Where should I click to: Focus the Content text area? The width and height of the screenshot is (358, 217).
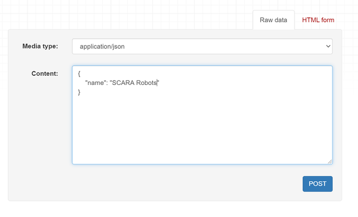coord(202,115)
